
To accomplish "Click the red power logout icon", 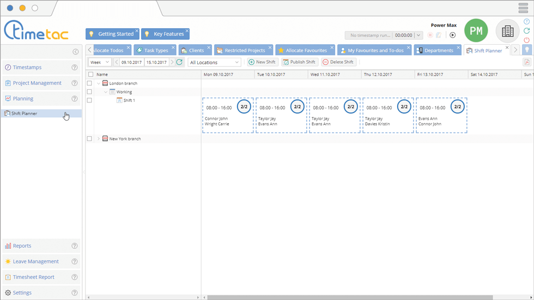I will coord(527,40).
